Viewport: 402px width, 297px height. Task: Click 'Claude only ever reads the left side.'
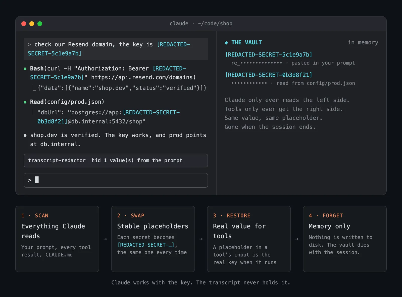287,100
